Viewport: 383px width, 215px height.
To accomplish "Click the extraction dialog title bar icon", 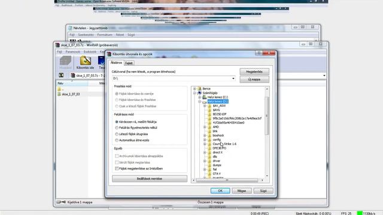I will click(x=109, y=54).
